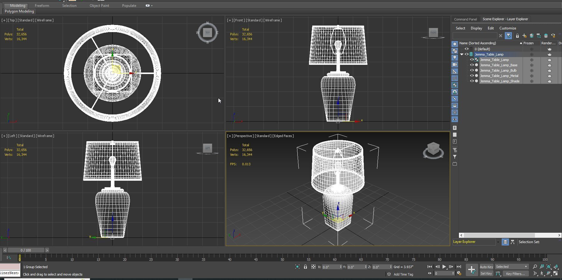Image resolution: width=562 pixels, height=280 pixels.
Task: Clear the Scene Explorer search filter X
Action: click(x=501, y=36)
